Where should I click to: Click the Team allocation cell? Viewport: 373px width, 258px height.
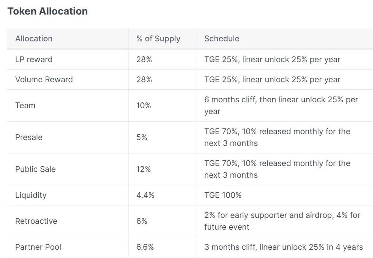pyautogui.click(x=25, y=106)
